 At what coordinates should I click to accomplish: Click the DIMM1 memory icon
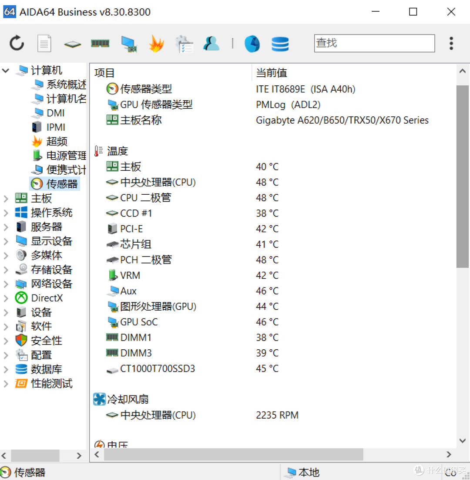click(x=112, y=337)
